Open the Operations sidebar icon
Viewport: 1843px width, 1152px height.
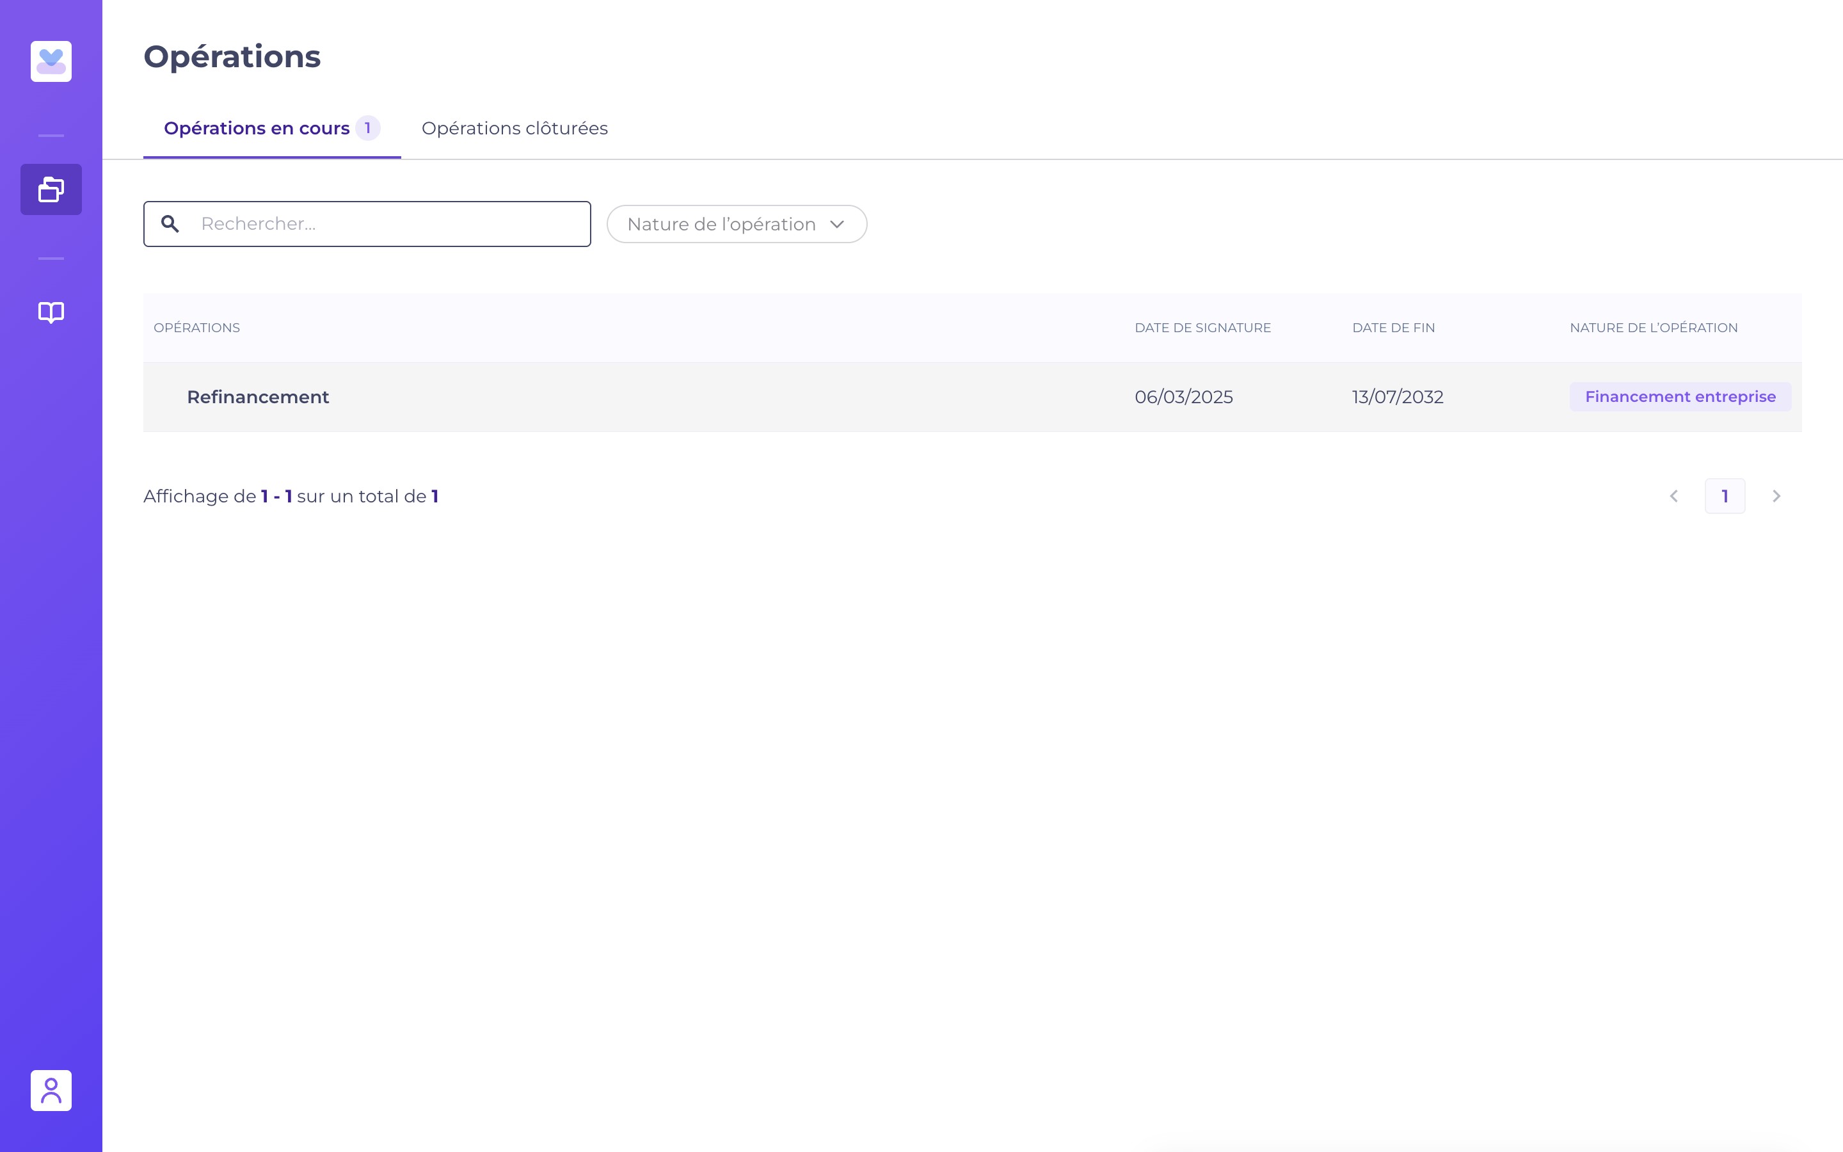point(51,189)
